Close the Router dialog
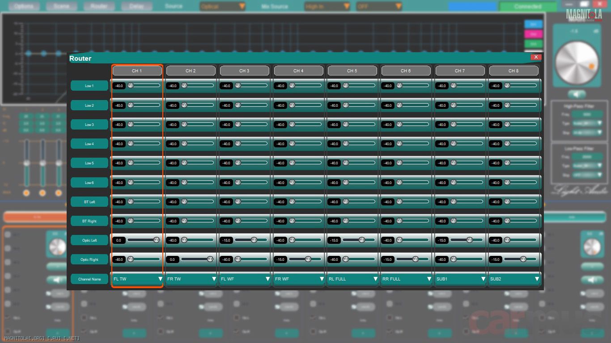 pos(536,57)
